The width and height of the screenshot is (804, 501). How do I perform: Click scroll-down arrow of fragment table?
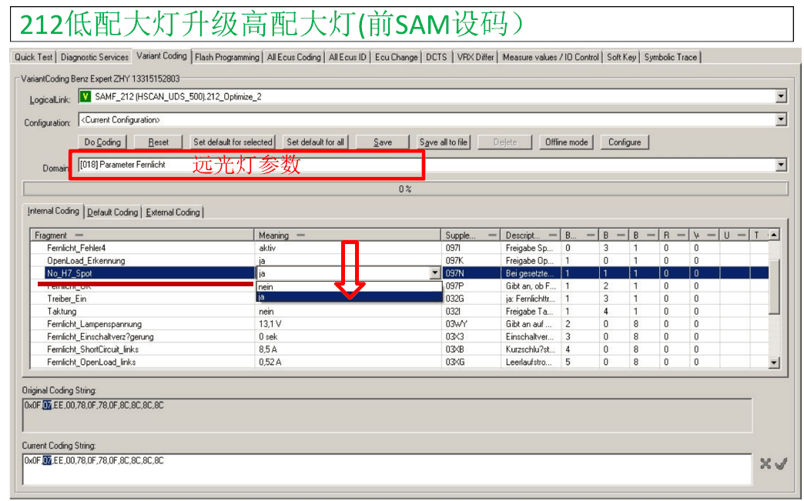(x=774, y=362)
